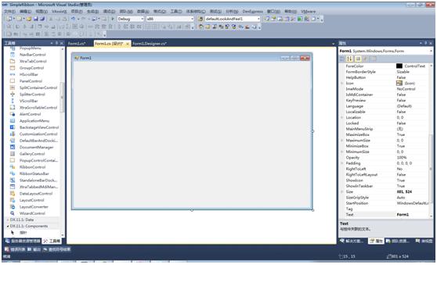Toggle the Categorized view button in Properties
The height and width of the screenshot is (300, 437).
[342, 59]
